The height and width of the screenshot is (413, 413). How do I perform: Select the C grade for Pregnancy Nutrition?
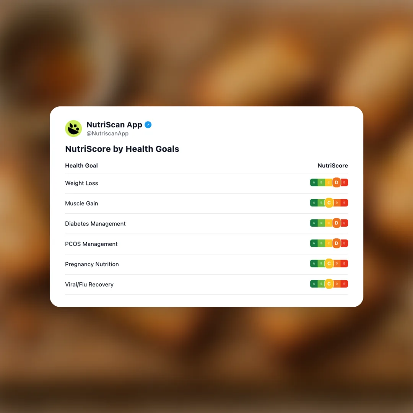pos(329,263)
